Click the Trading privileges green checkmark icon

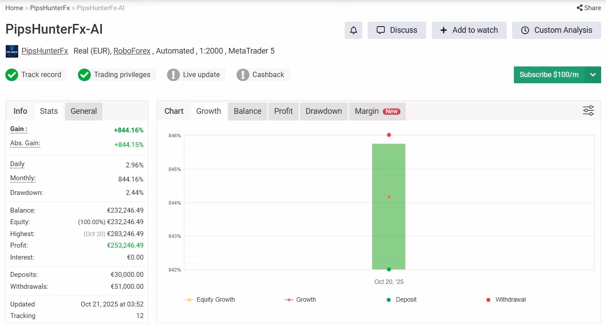coord(84,75)
